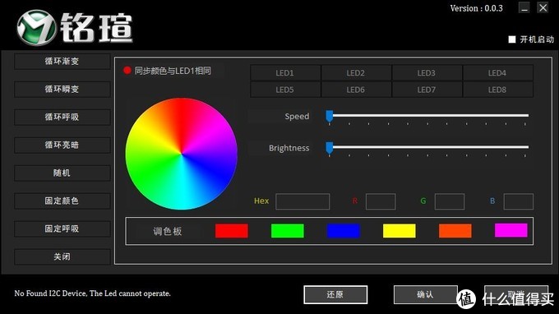Pick the 随机 random mode
The height and width of the screenshot is (314, 559).
click(x=62, y=173)
